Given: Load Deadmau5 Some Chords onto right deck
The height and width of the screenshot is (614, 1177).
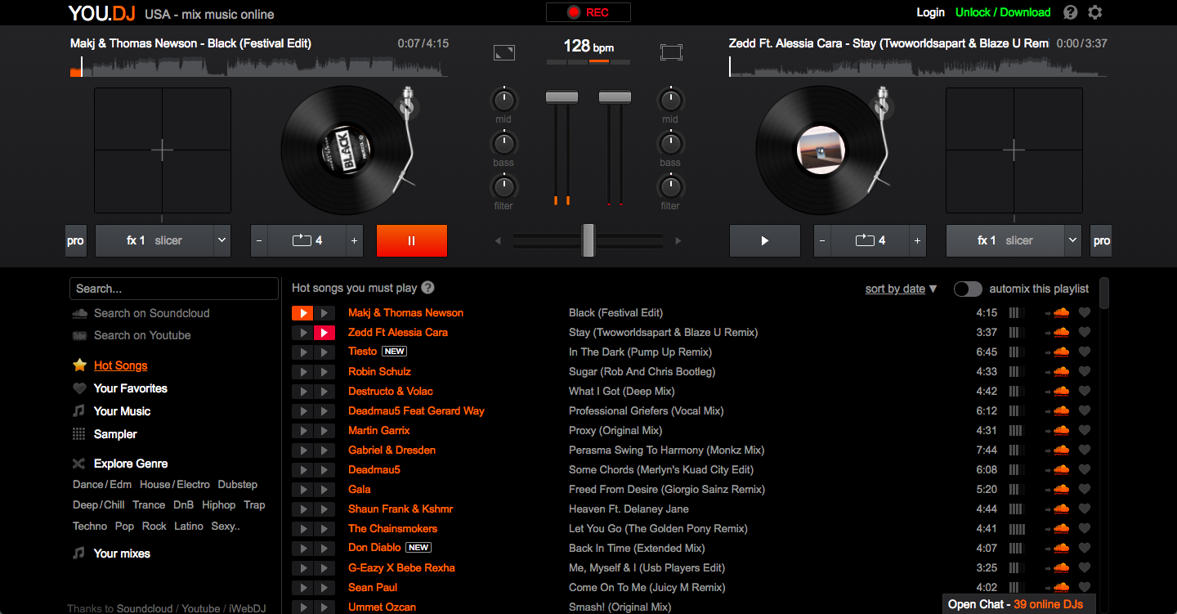Looking at the screenshot, I should pos(324,469).
